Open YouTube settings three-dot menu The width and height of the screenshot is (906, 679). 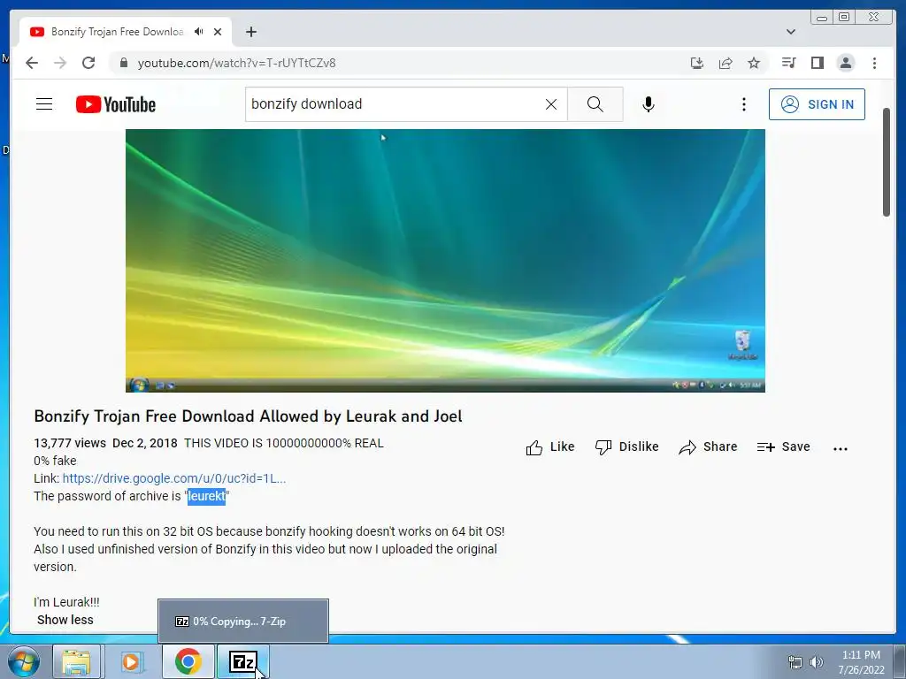tap(744, 104)
